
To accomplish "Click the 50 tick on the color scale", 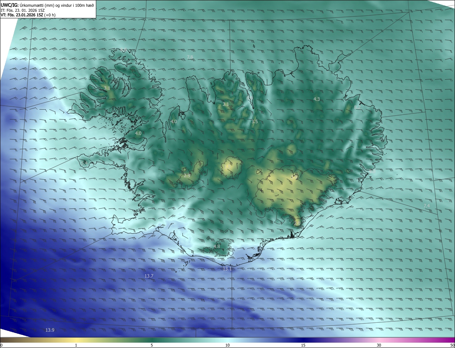I will click(452, 345).
